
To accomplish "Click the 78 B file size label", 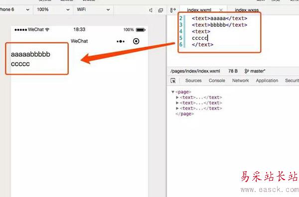I will point(233,71).
